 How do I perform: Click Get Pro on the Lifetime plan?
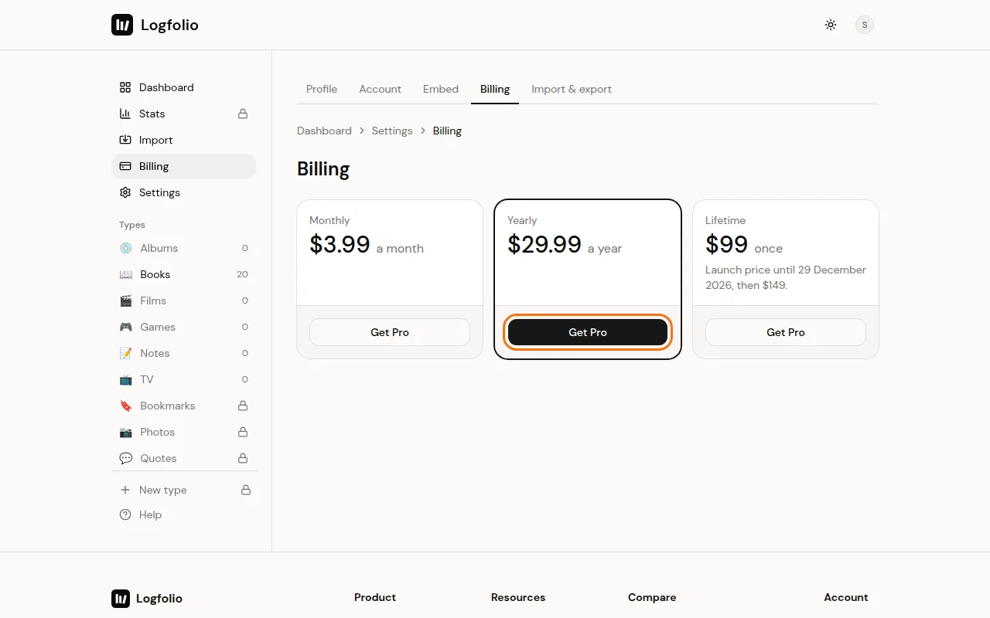pos(786,332)
